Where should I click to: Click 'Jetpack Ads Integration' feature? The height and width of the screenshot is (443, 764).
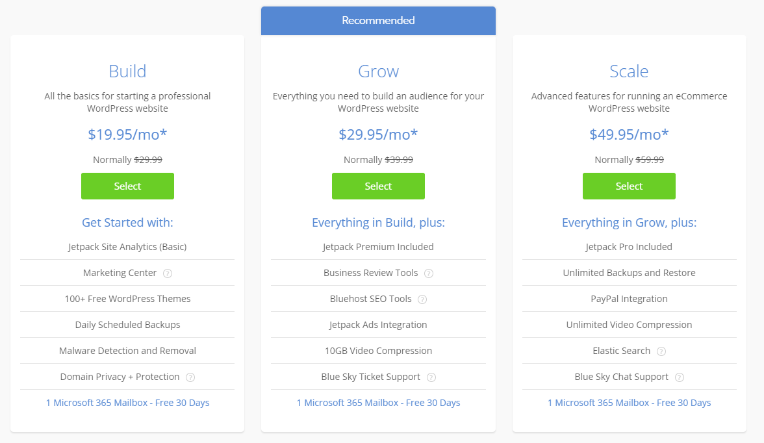coord(378,325)
